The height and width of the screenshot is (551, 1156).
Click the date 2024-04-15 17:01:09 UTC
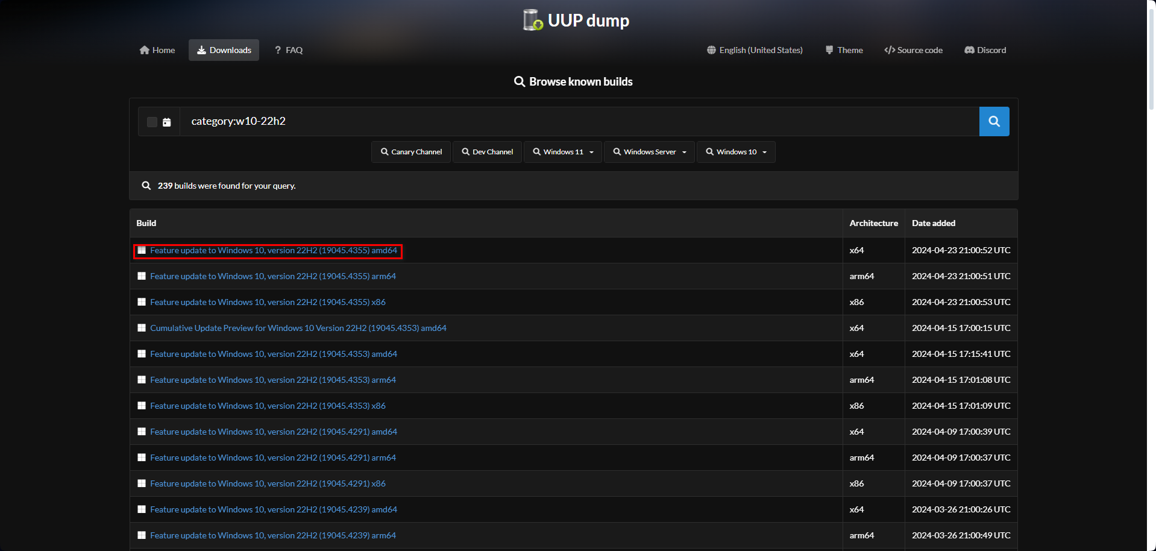961,406
